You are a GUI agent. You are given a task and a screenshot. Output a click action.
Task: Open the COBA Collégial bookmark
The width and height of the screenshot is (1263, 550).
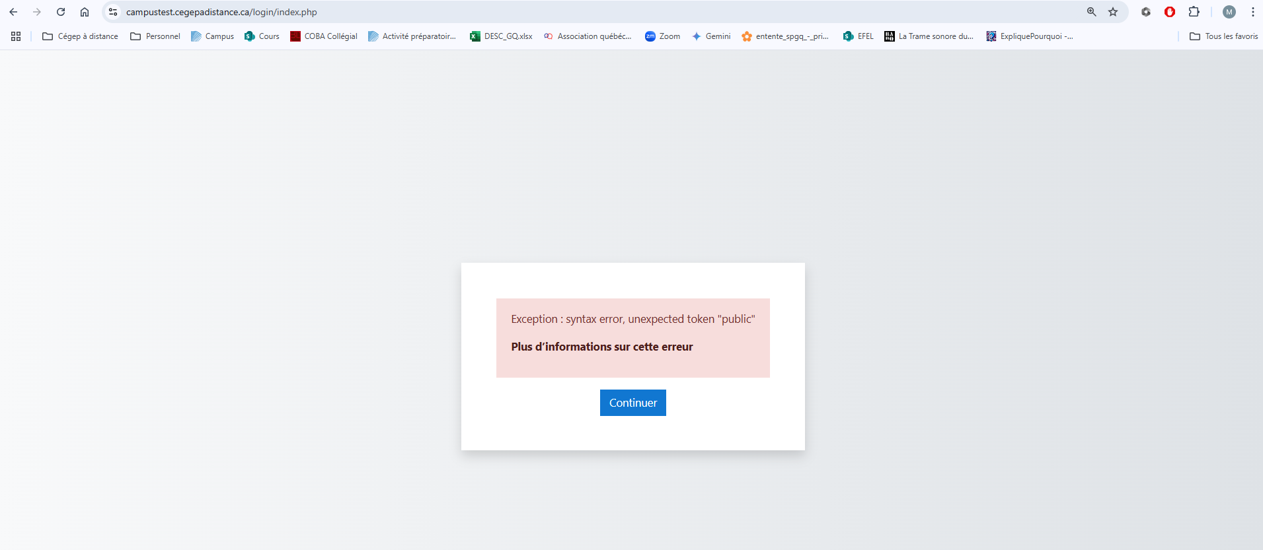324,36
